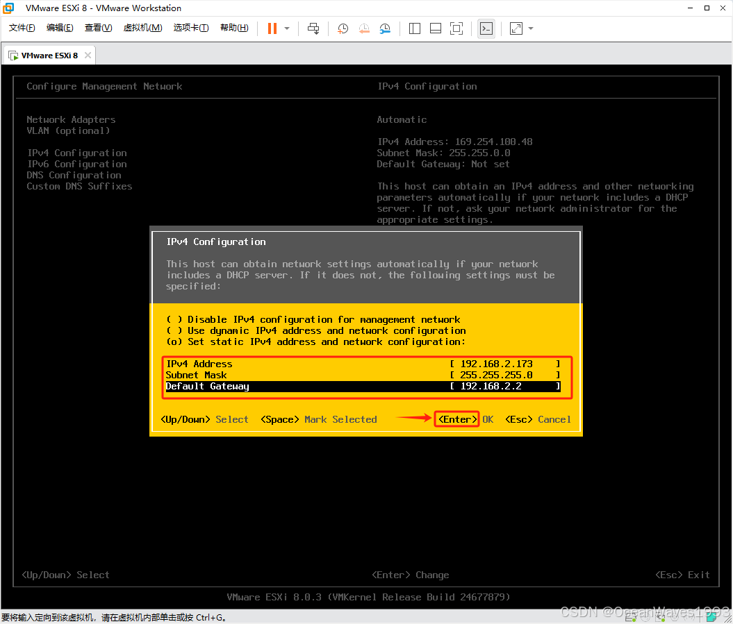Select DNS Configuration entry
The height and width of the screenshot is (624, 733).
(x=74, y=176)
